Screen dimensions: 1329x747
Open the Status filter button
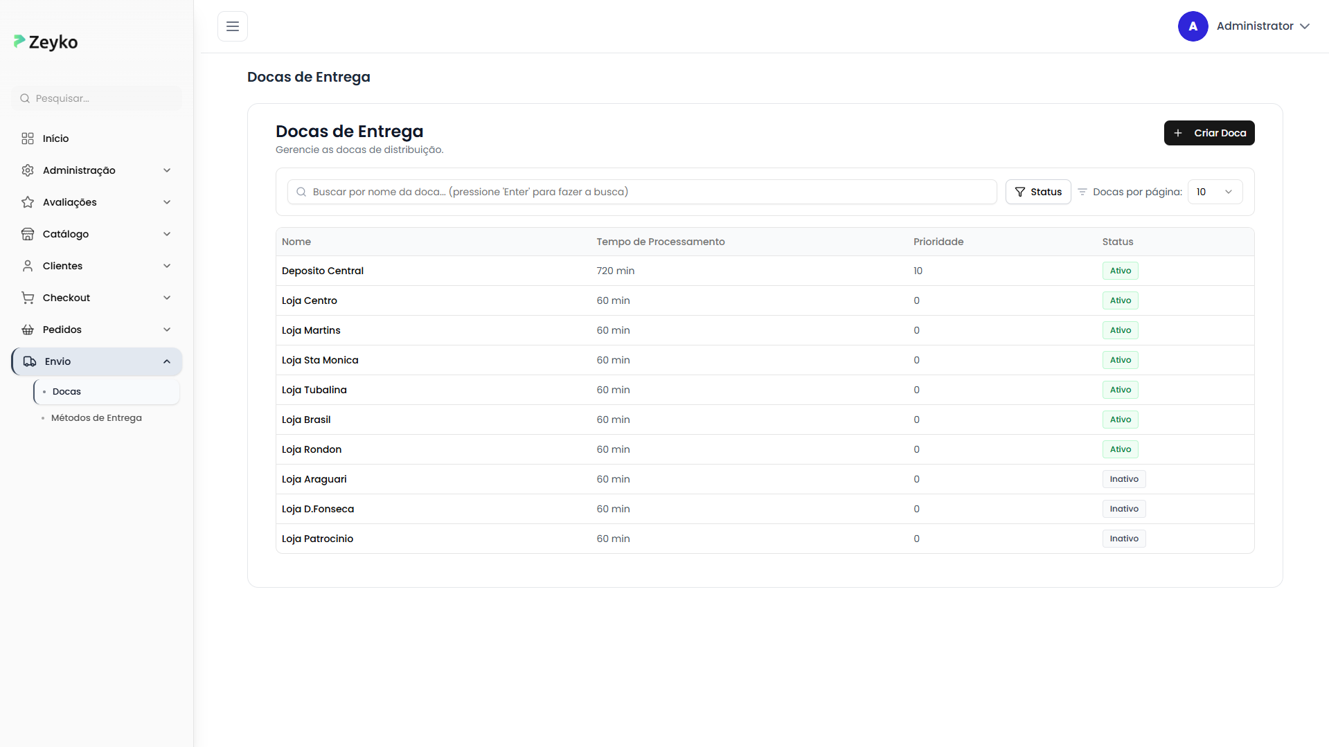click(x=1038, y=192)
